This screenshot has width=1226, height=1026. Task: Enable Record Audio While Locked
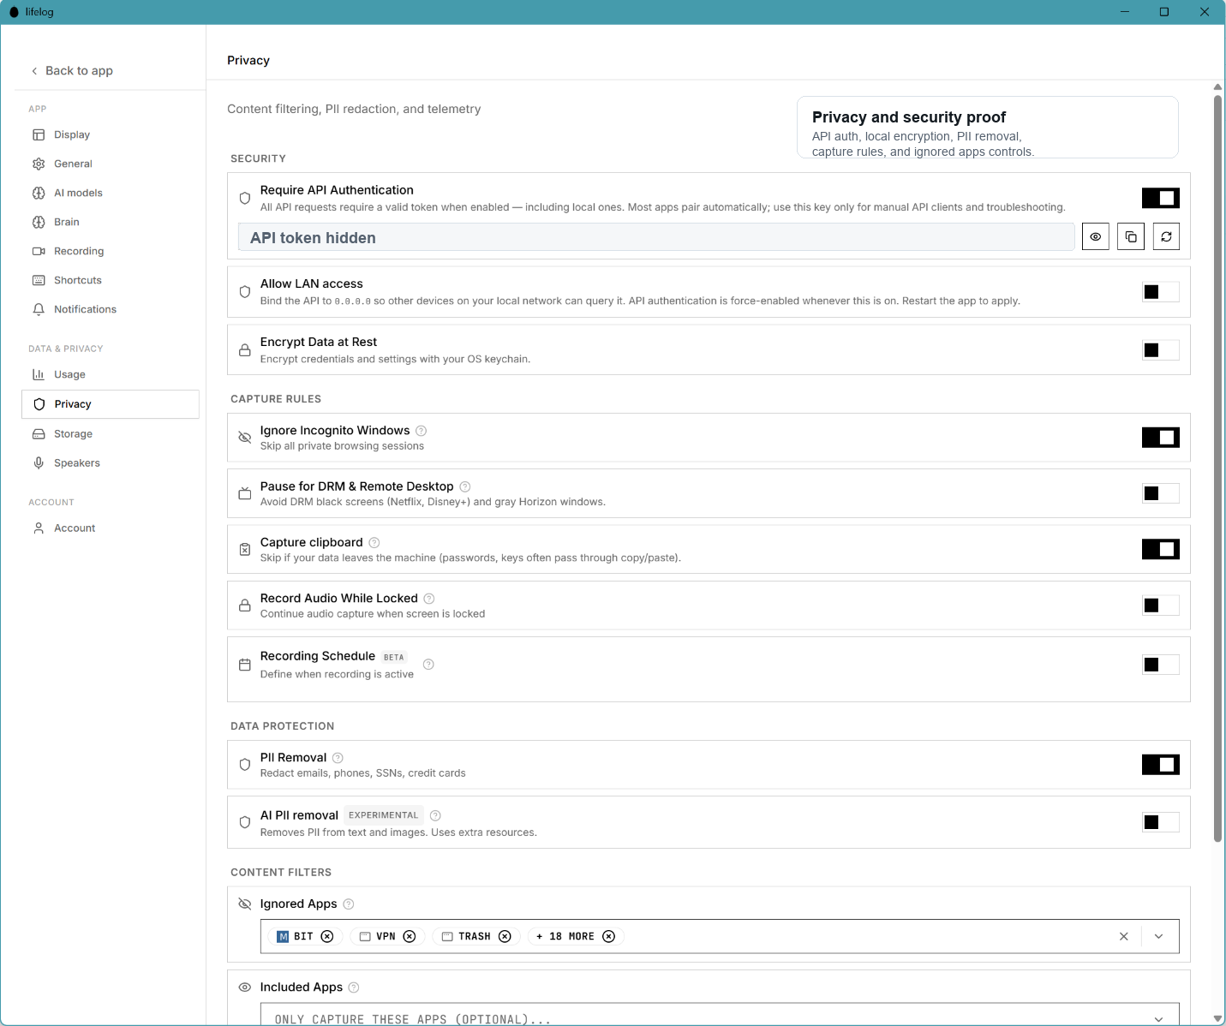[x=1161, y=605]
